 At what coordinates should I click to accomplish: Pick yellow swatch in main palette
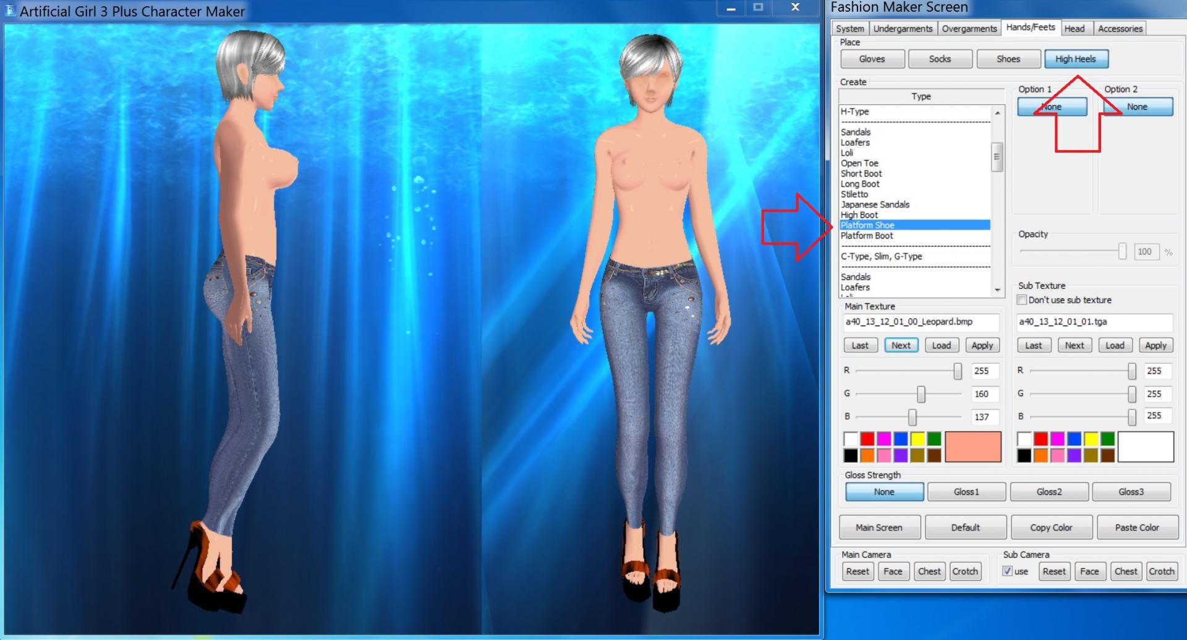918,439
